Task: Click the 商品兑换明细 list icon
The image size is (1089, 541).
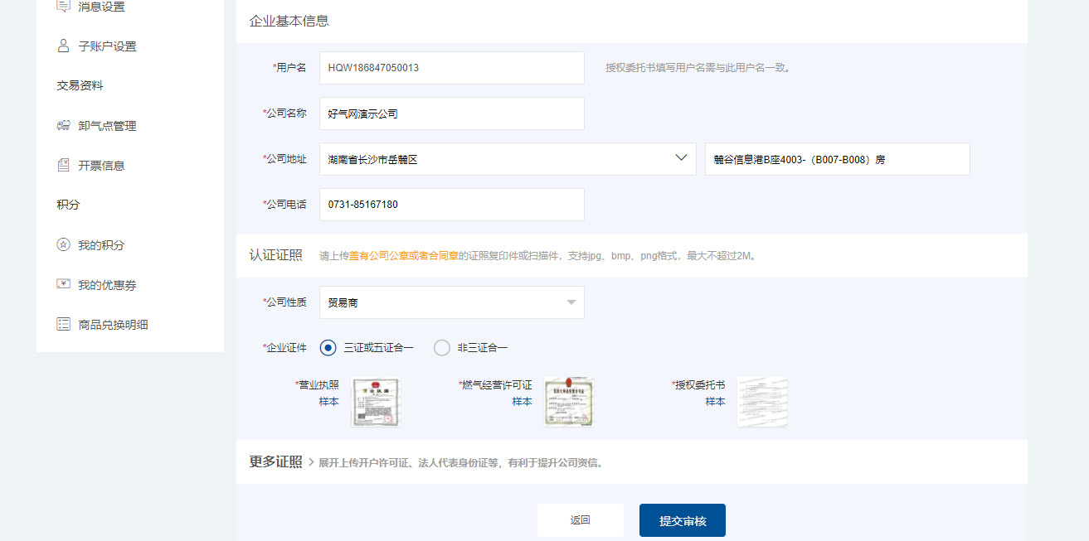Action: click(63, 324)
